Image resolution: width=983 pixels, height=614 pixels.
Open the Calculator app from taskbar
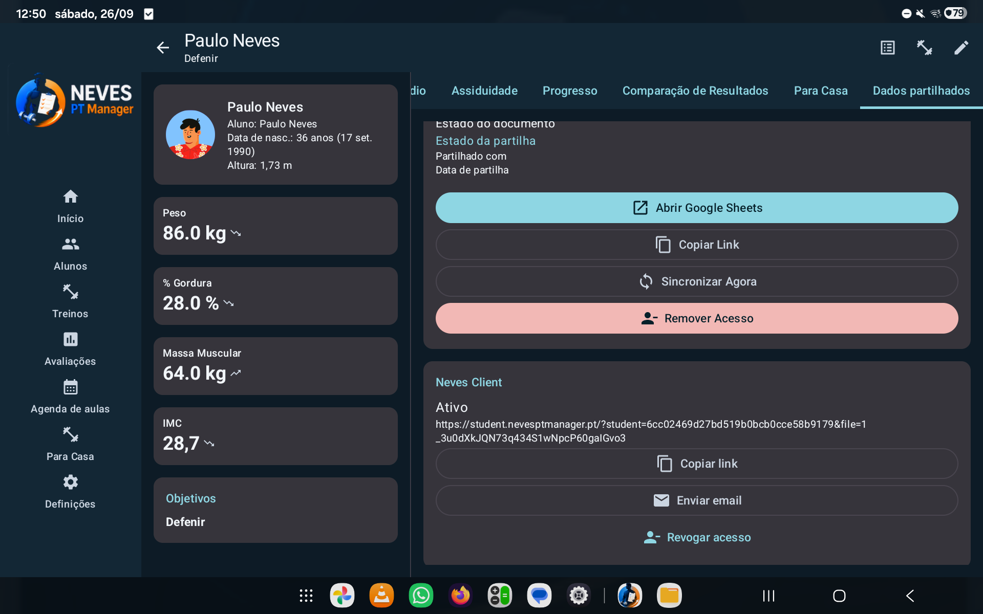[x=500, y=596]
